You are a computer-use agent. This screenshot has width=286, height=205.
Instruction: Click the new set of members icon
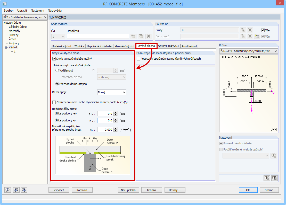coord(257,36)
